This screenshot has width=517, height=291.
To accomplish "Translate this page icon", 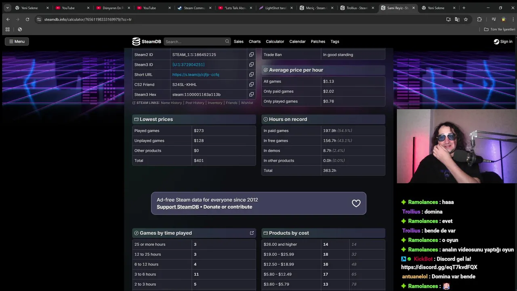I will click(457, 19).
